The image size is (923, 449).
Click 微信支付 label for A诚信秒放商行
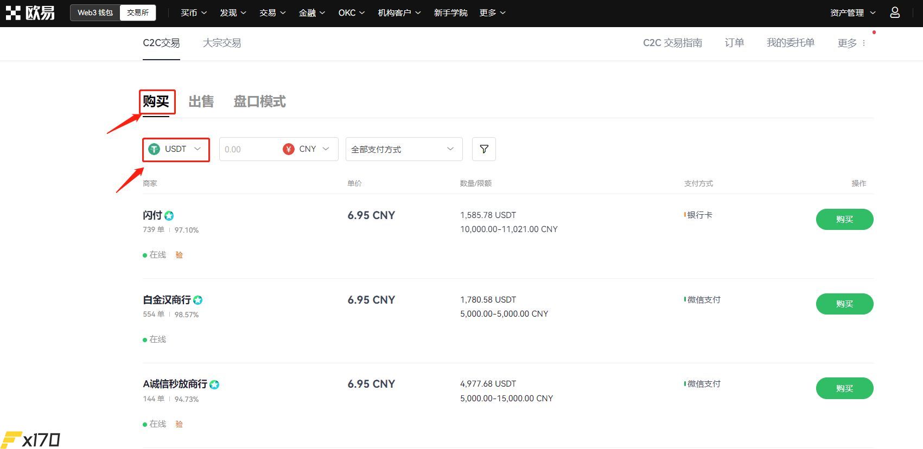click(x=704, y=384)
